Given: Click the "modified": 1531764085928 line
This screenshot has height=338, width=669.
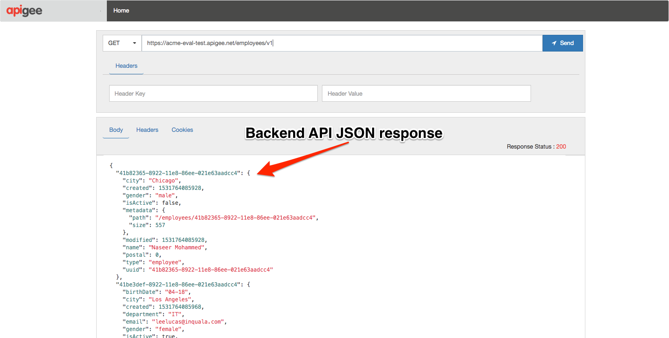Looking at the screenshot, I should click(x=164, y=240).
